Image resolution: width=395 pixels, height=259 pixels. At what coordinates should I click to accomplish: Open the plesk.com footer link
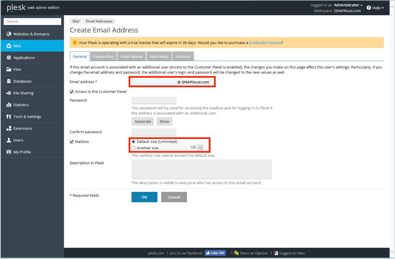156,253
